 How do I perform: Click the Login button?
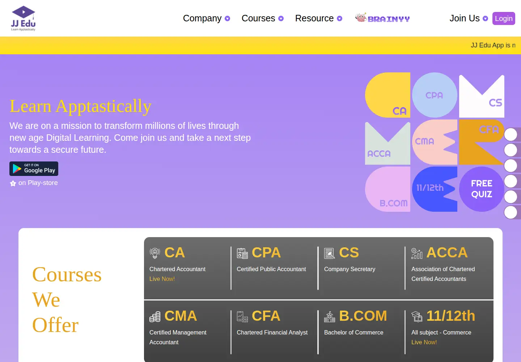click(504, 18)
